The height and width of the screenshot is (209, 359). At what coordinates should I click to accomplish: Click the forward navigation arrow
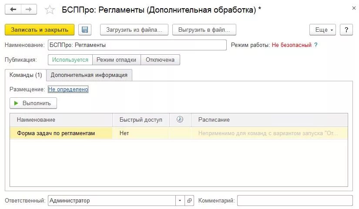click(29, 10)
